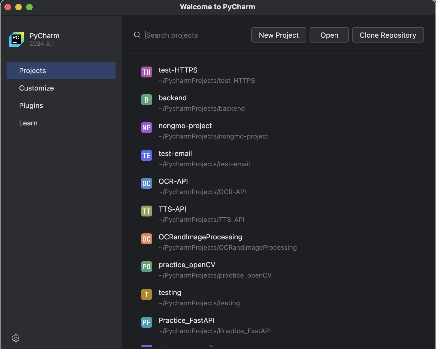Image resolution: width=436 pixels, height=349 pixels.
Task: Minimize the window with yellow button
Action: (19, 7)
